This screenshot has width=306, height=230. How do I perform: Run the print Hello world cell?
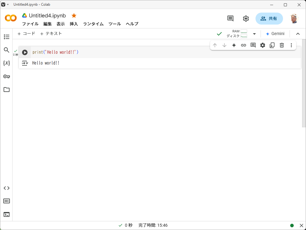(25, 52)
